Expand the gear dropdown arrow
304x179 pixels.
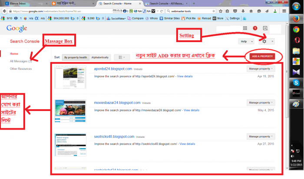tap(272, 42)
